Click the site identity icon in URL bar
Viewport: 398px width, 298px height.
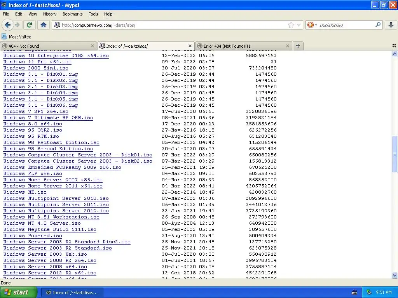click(57, 25)
